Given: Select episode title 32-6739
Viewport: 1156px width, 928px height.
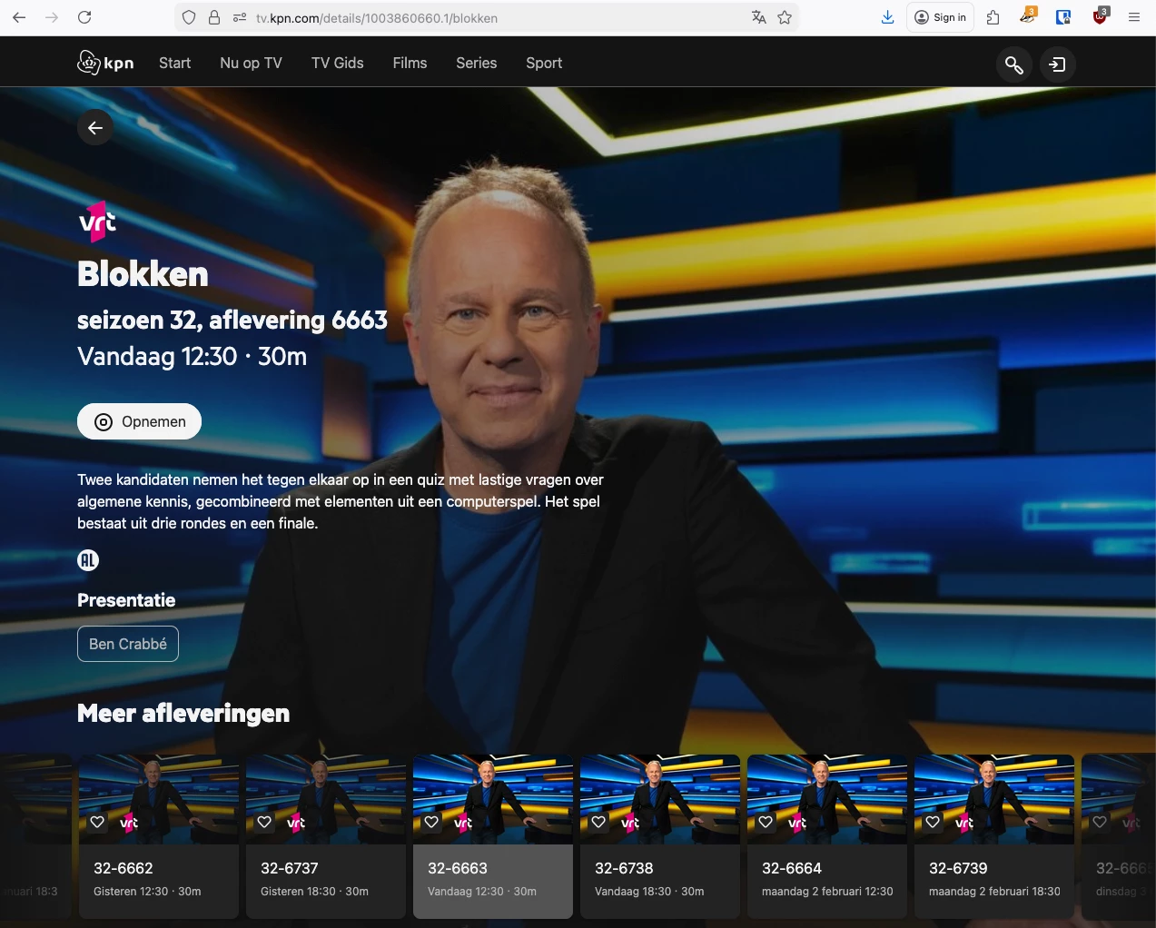Looking at the screenshot, I should [958, 868].
